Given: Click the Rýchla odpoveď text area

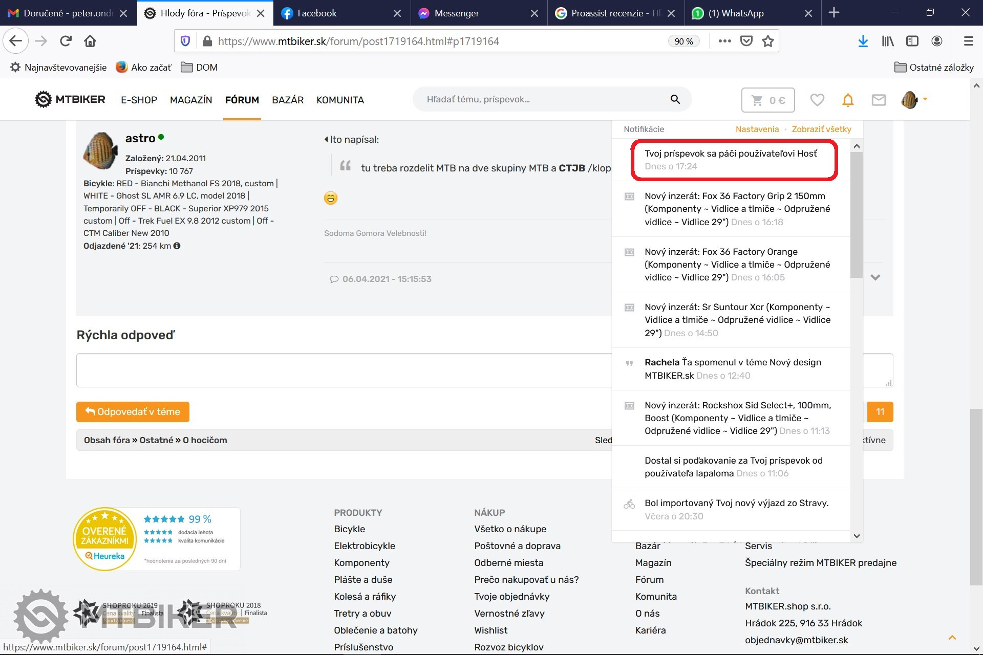Looking at the screenshot, I should (x=343, y=370).
